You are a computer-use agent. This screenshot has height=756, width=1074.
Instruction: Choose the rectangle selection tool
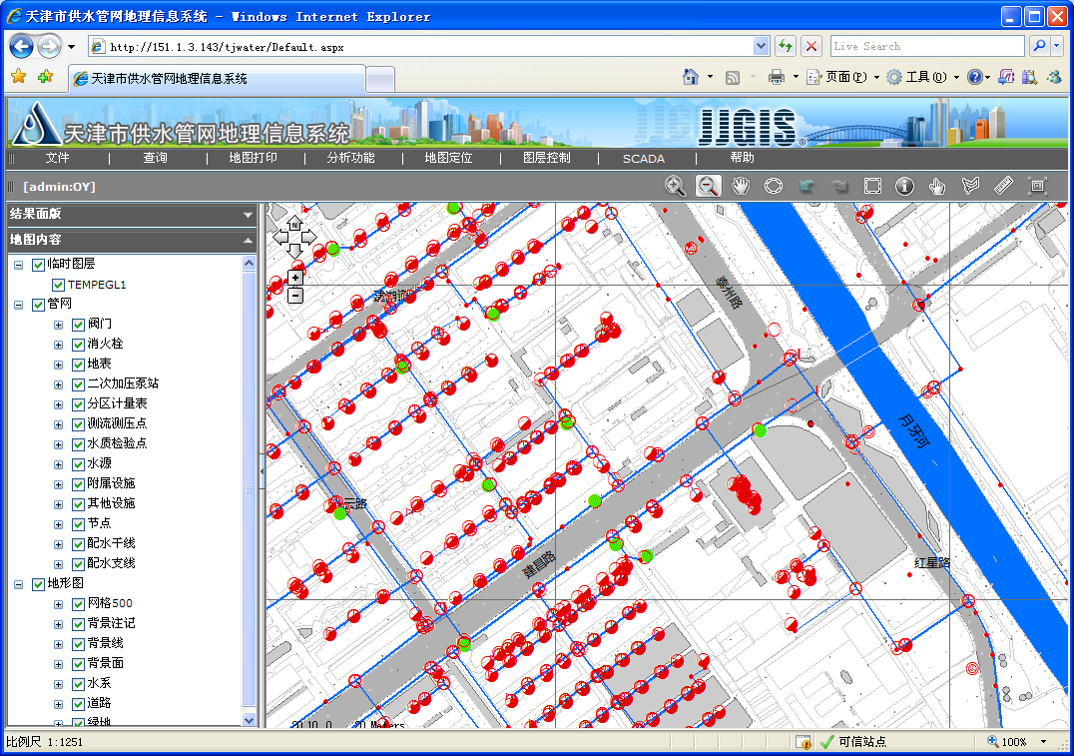[x=872, y=186]
